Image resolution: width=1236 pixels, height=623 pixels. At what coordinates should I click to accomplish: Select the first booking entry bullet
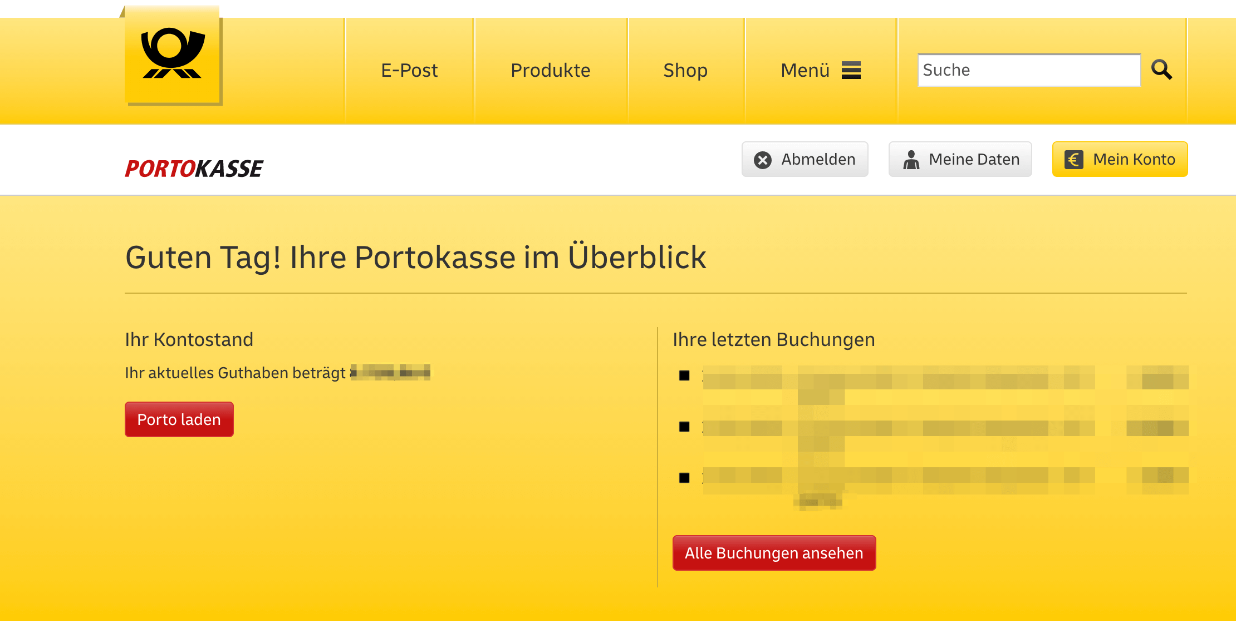coord(684,375)
